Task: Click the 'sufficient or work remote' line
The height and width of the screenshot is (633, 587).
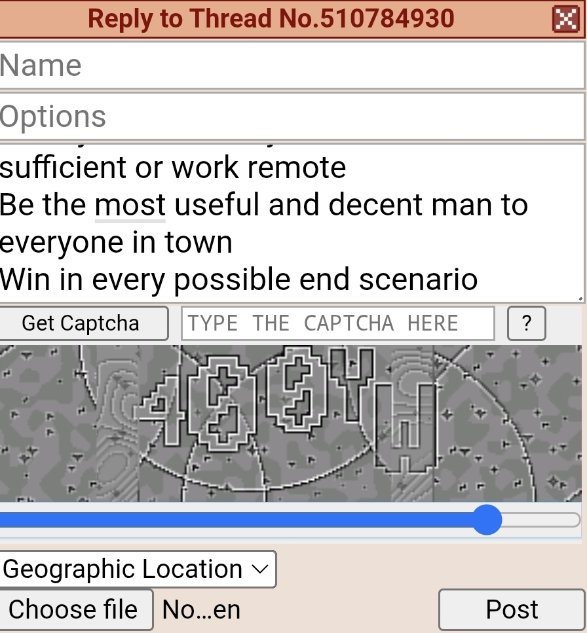Action: pyautogui.click(x=173, y=168)
